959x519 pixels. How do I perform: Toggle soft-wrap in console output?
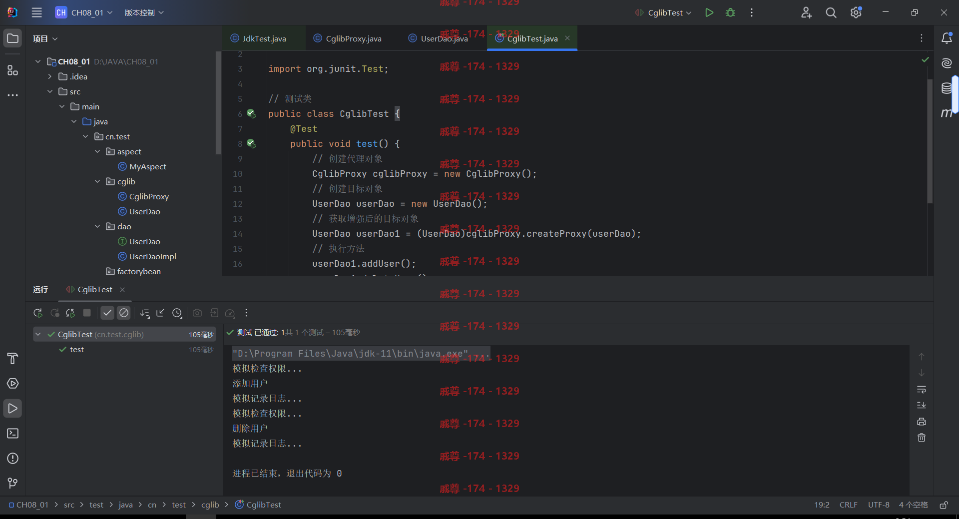click(922, 389)
